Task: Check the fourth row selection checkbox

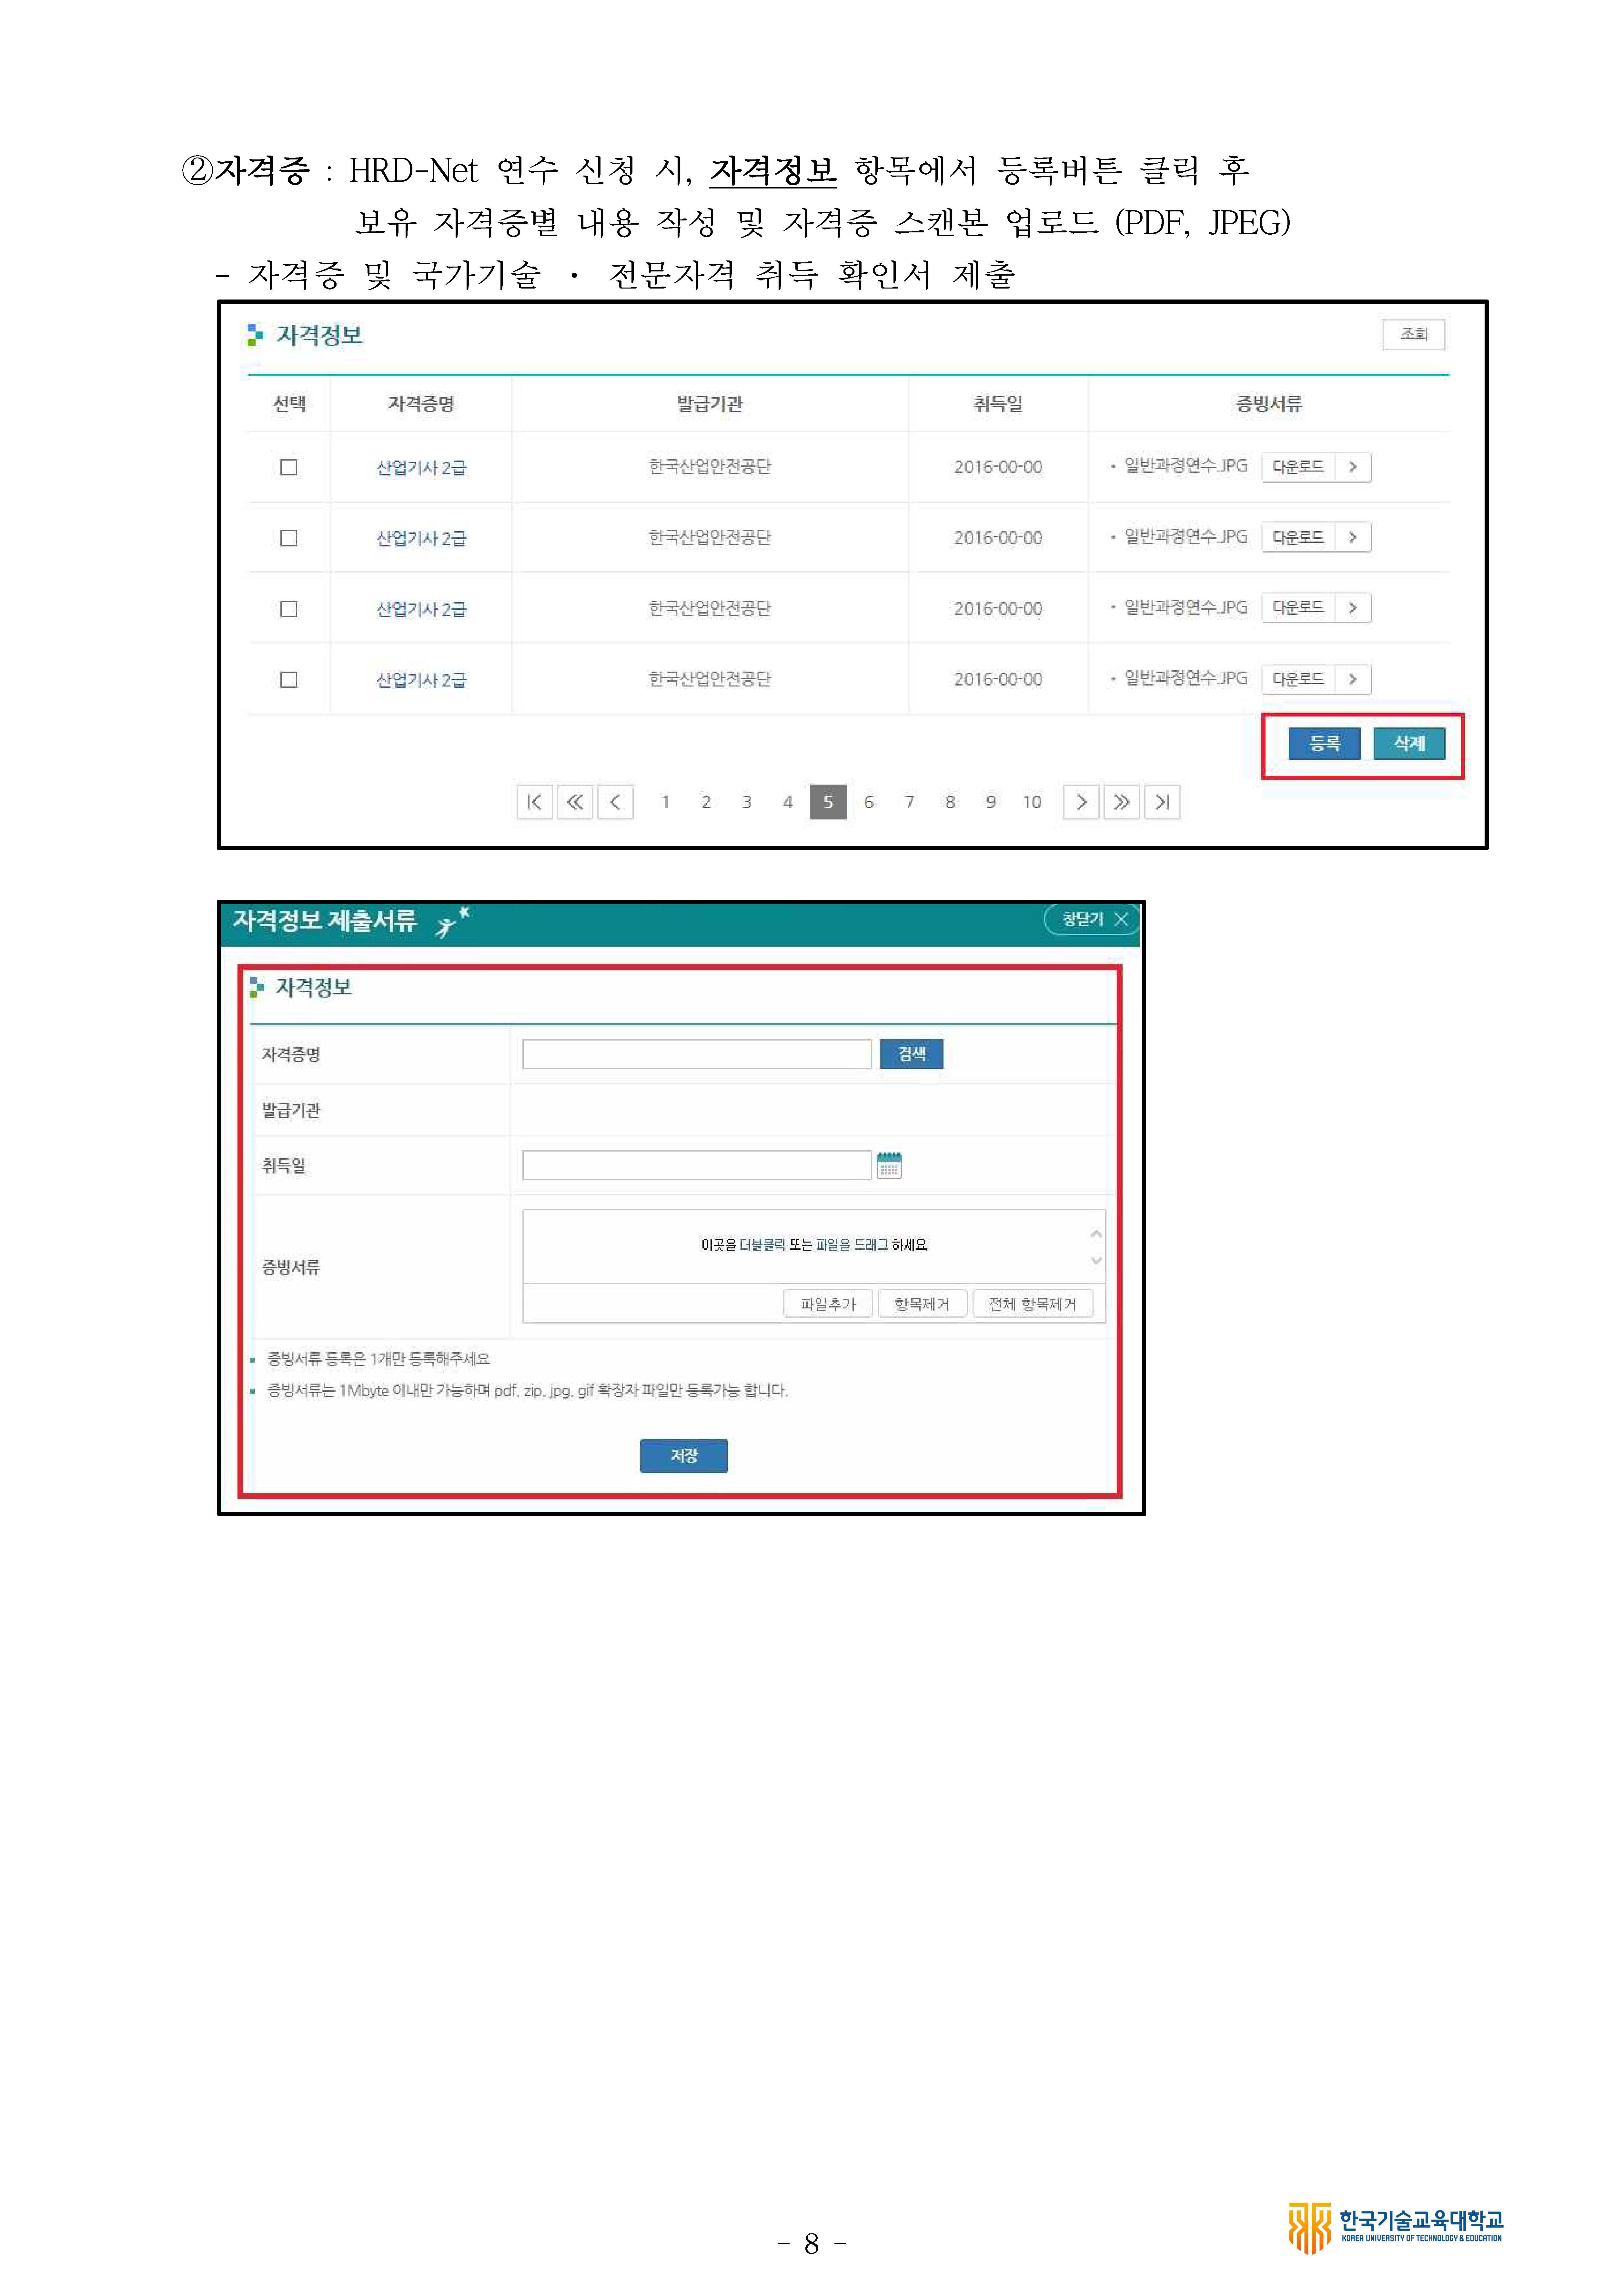Action: coord(289,680)
